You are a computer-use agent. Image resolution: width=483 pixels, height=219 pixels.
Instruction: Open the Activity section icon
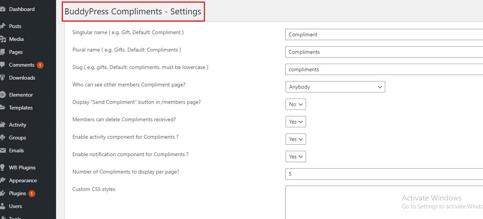point(4,125)
